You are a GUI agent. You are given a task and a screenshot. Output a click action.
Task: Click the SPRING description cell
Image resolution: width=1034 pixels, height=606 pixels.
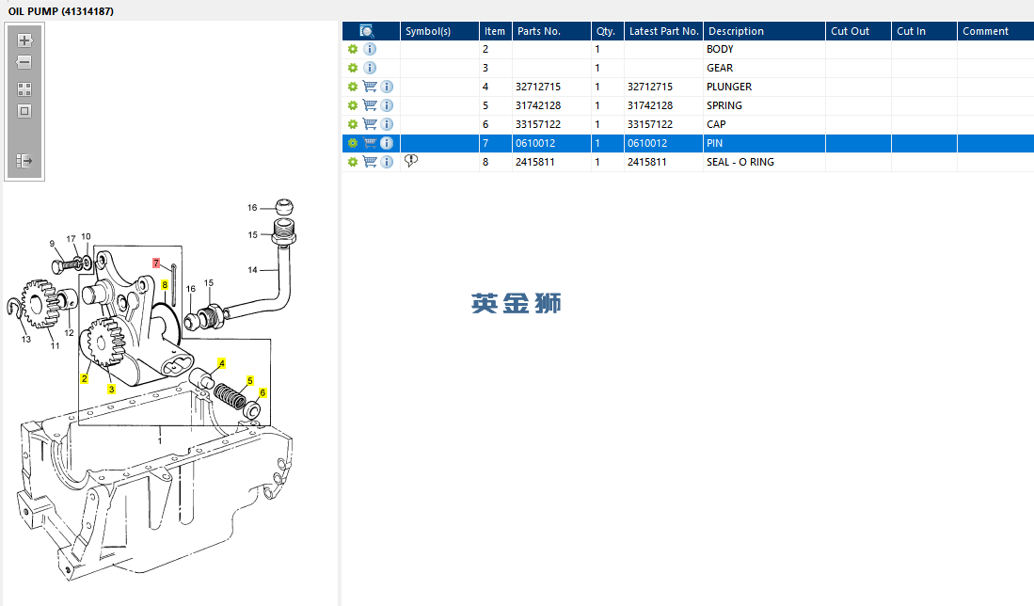(764, 105)
